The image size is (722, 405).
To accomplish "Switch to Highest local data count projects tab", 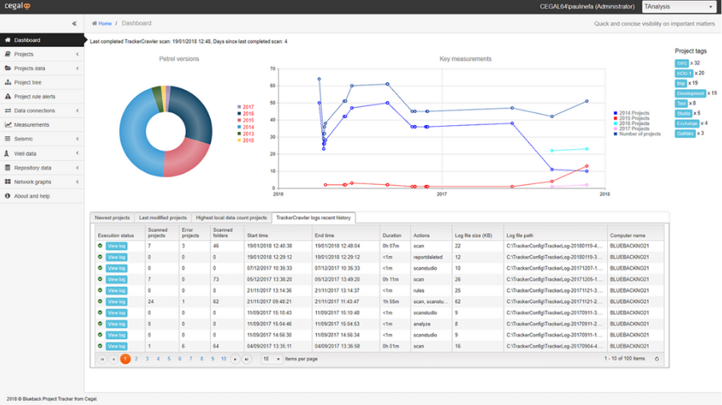I will coord(231,218).
